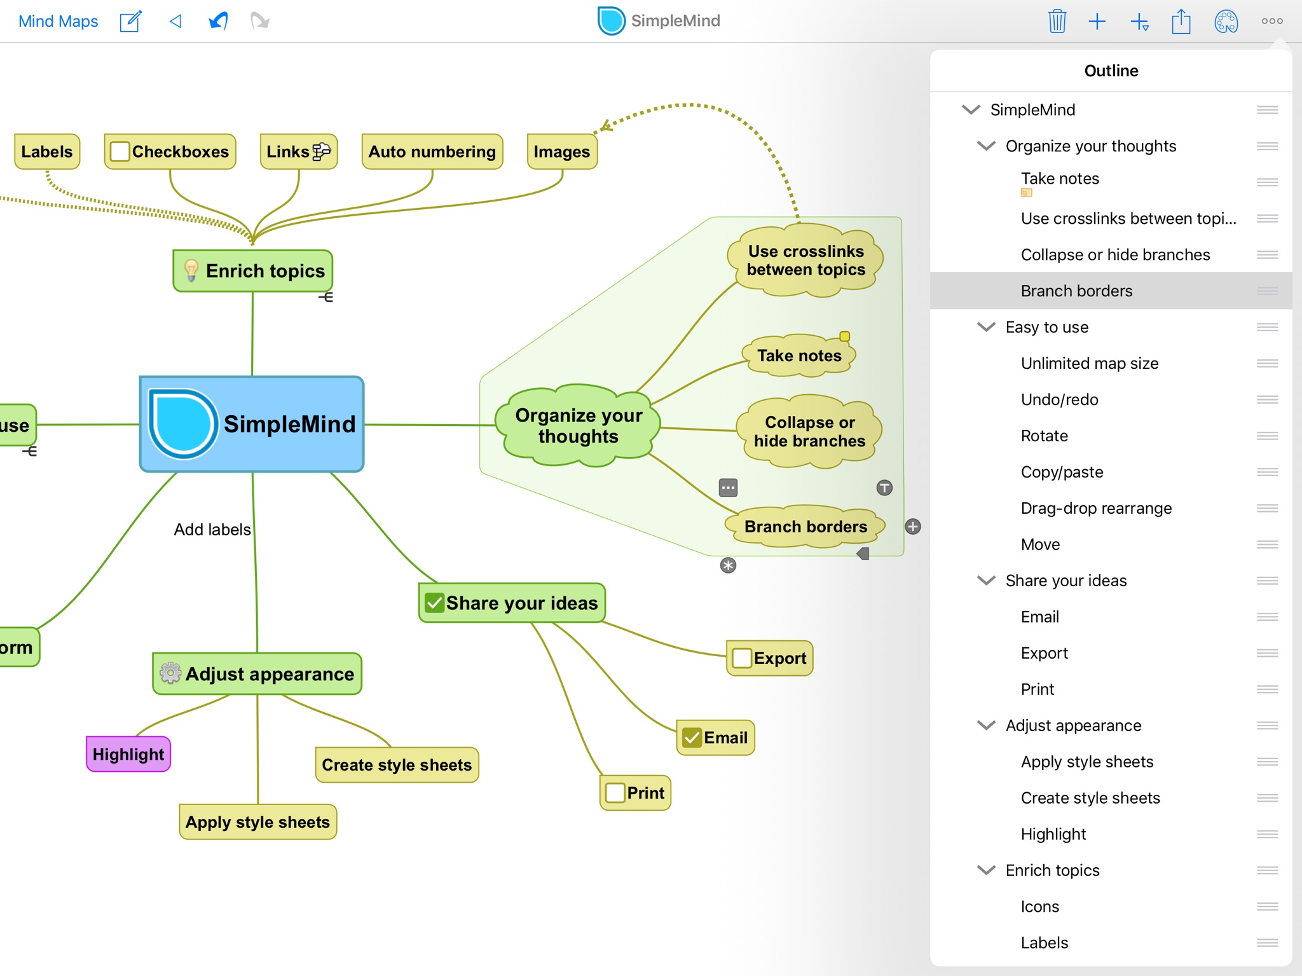Viewport: 1302px width, 976px height.
Task: Select Move in the outline
Action: pos(1111,544)
